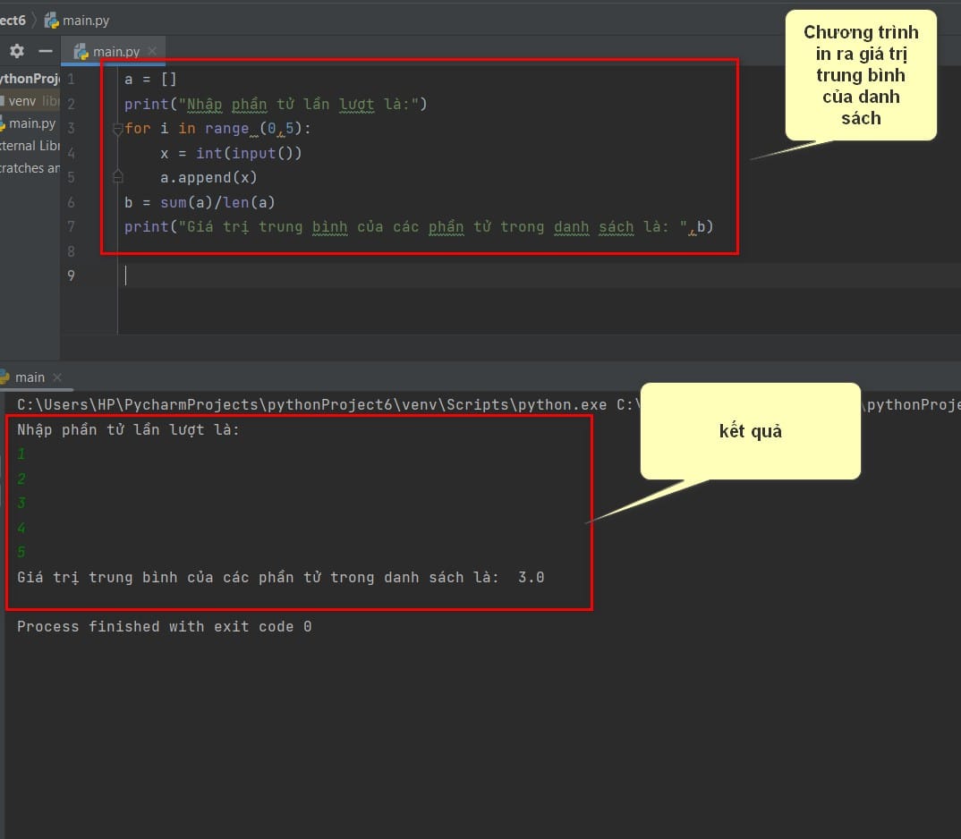Open project tool window settings gear

(x=17, y=51)
